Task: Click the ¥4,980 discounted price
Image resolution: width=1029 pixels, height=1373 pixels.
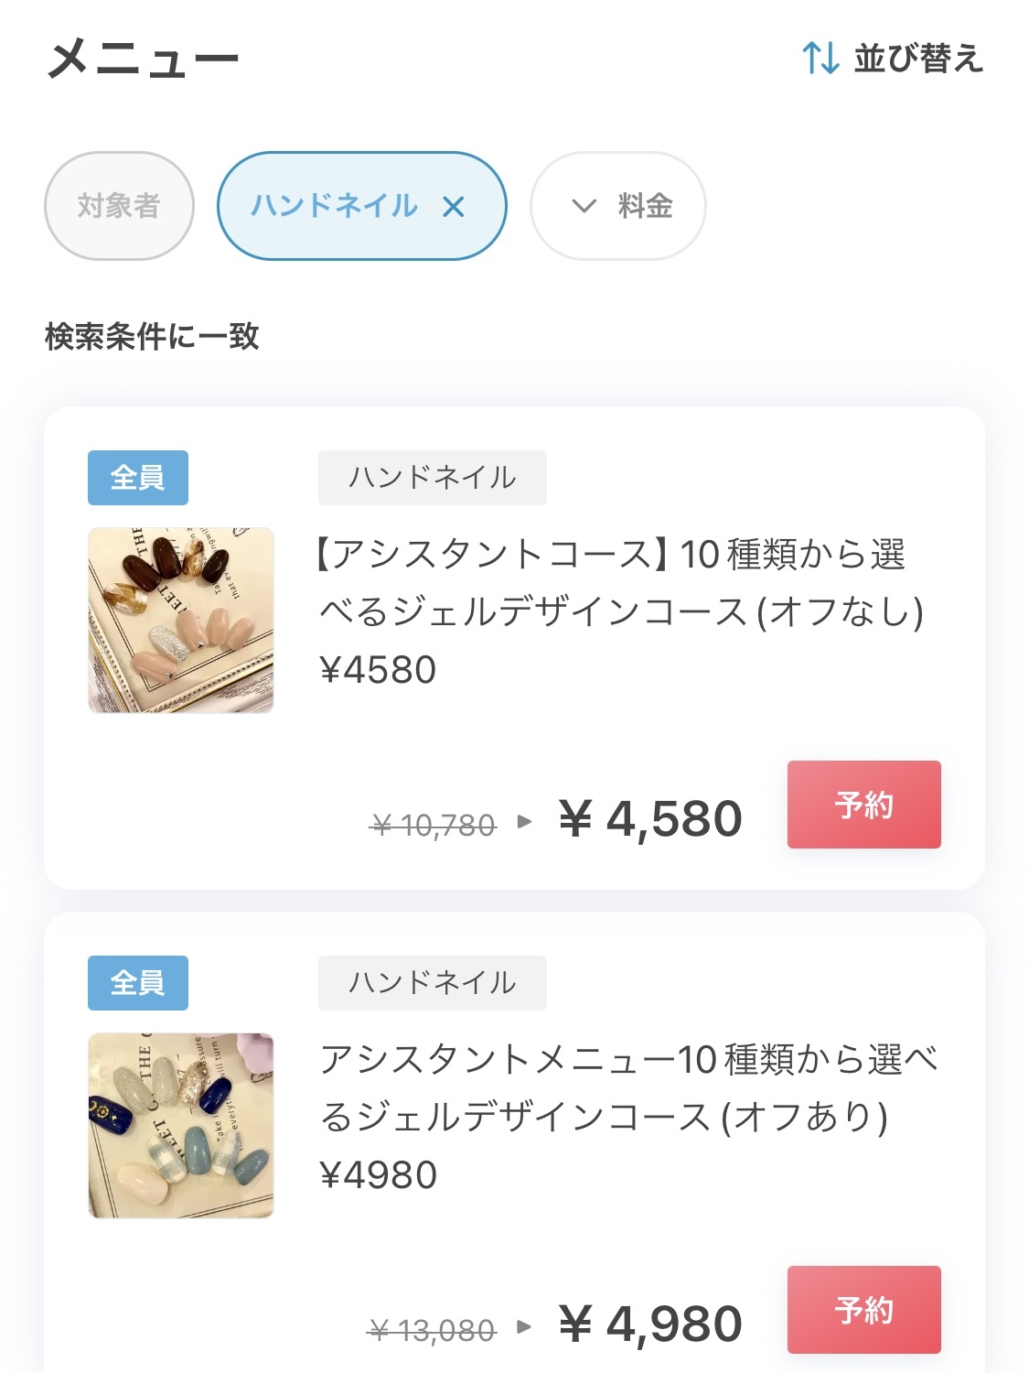Action: pos(650,1324)
